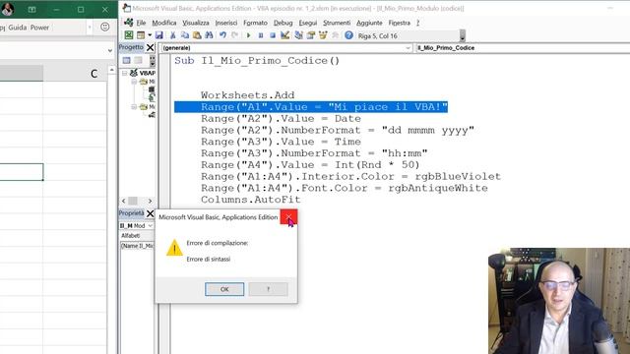Open Properties Window toolbar icon

coord(311,35)
